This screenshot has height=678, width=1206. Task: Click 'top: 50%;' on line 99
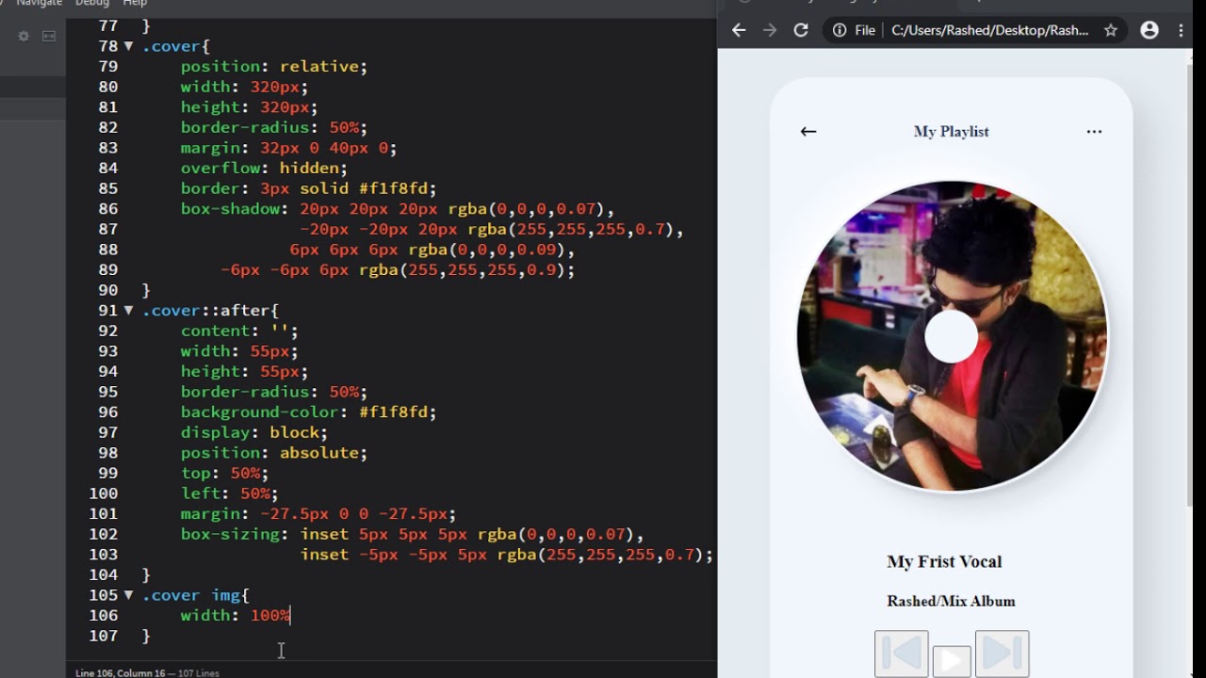[224, 473]
